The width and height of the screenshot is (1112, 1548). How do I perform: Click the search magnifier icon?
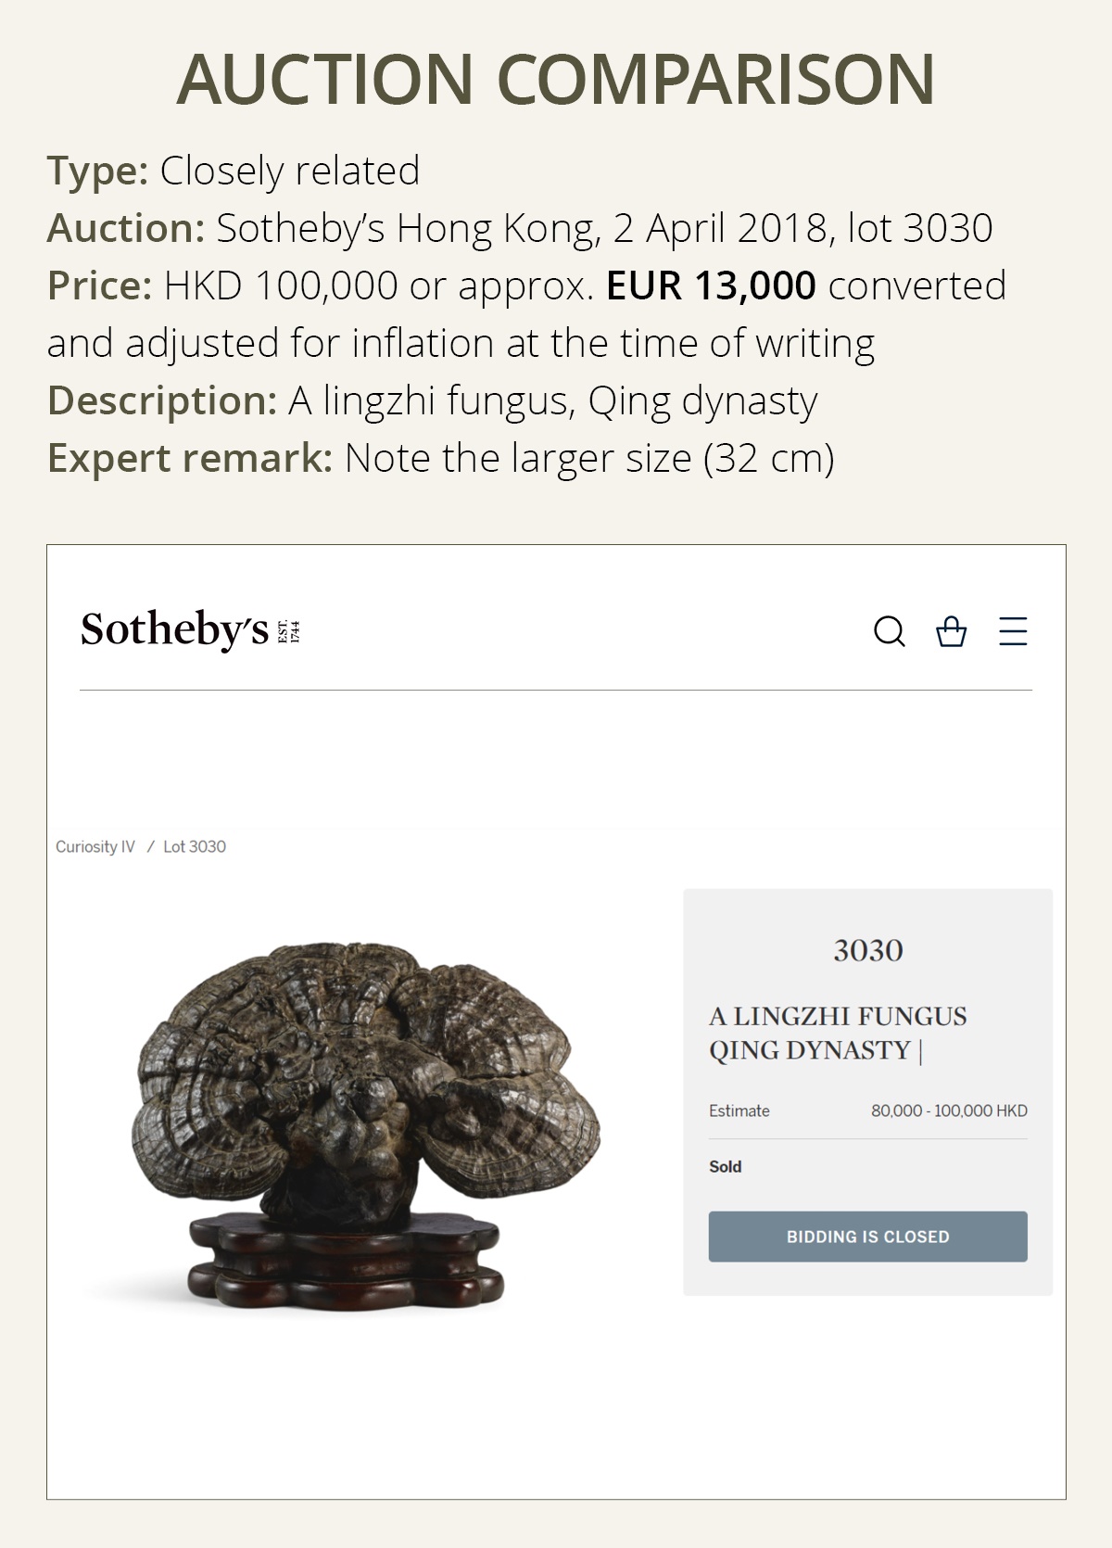[890, 631]
